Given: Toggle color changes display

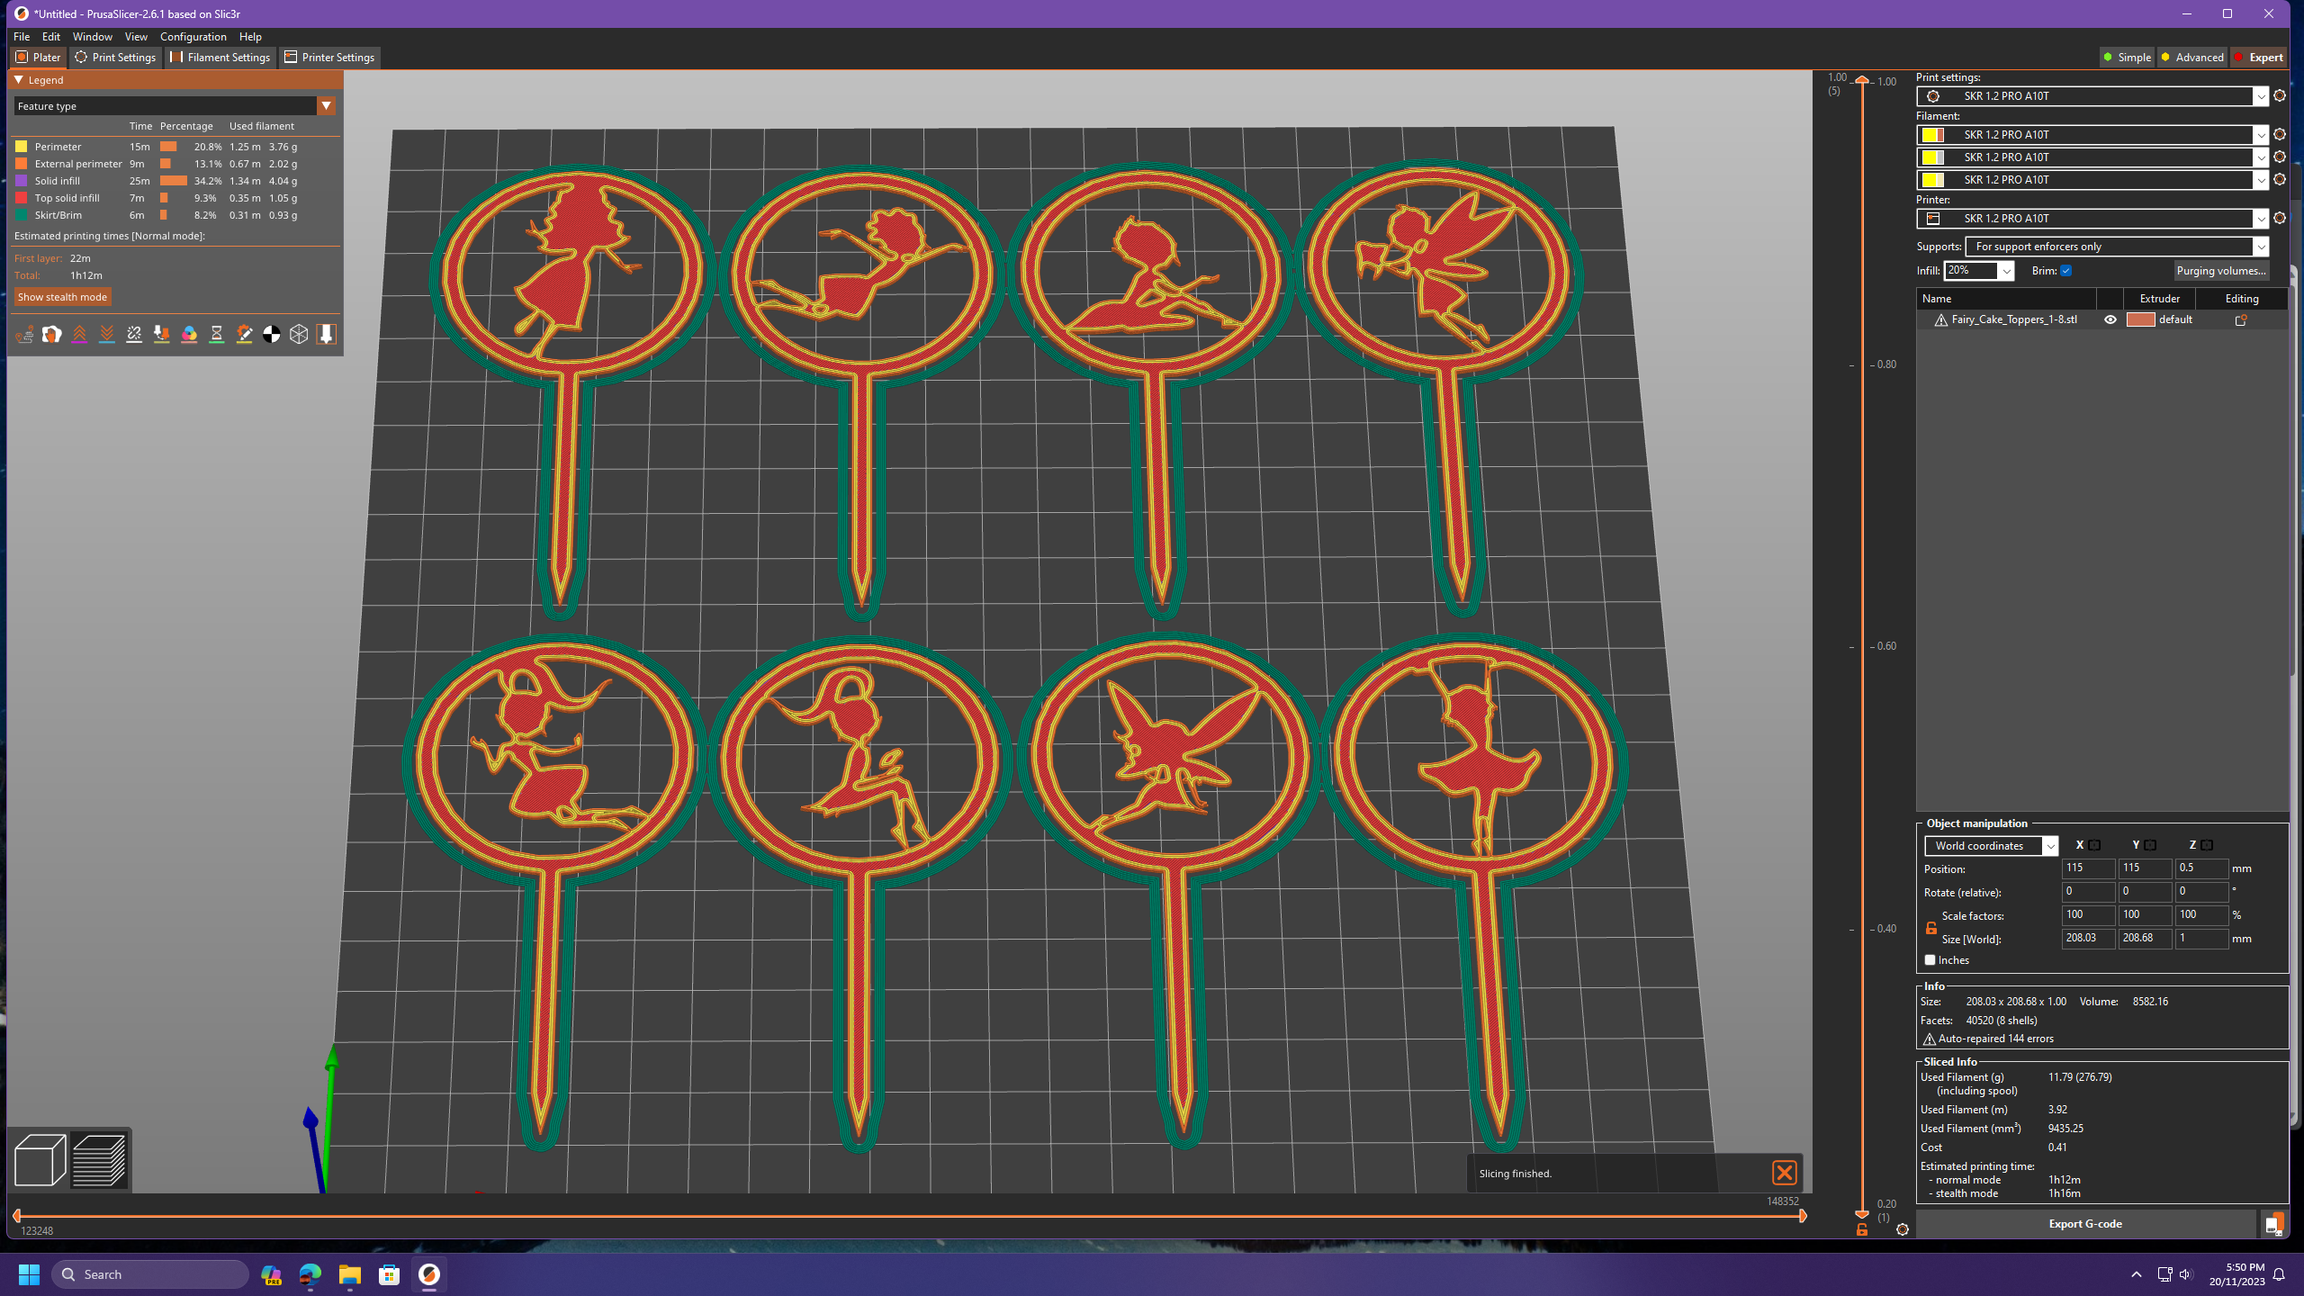Looking at the screenshot, I should click(x=189, y=335).
